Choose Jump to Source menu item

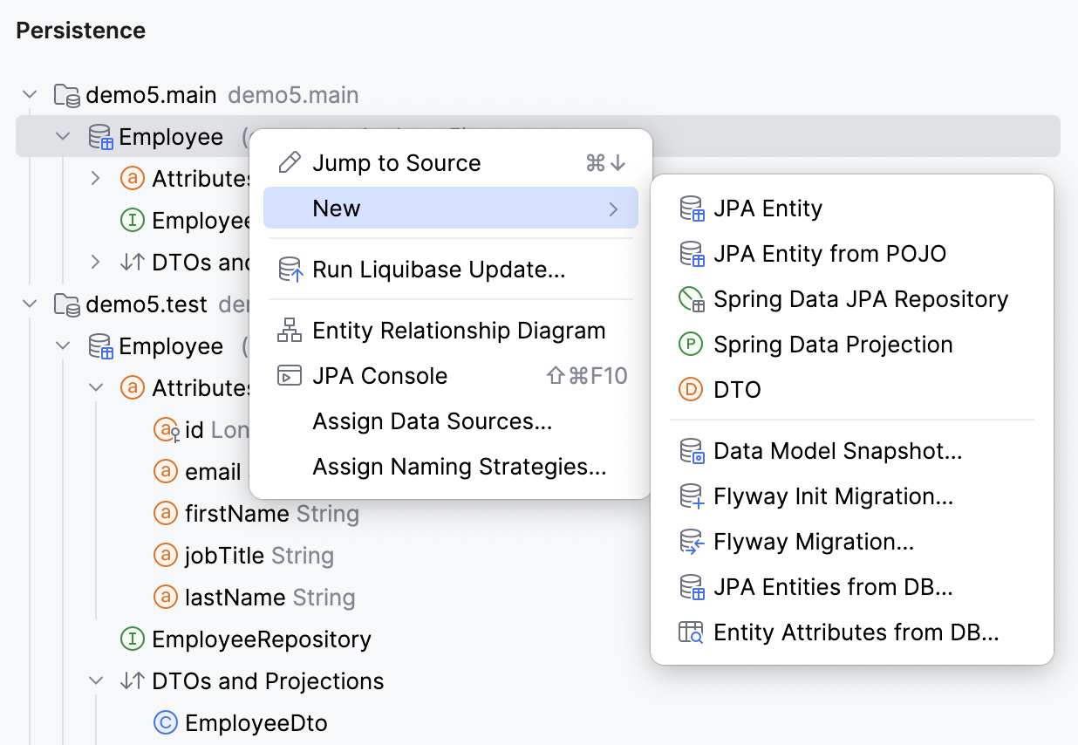click(x=396, y=163)
